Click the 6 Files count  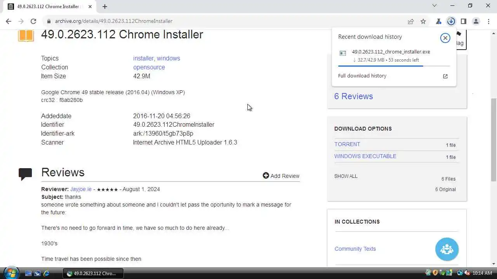pos(448,179)
